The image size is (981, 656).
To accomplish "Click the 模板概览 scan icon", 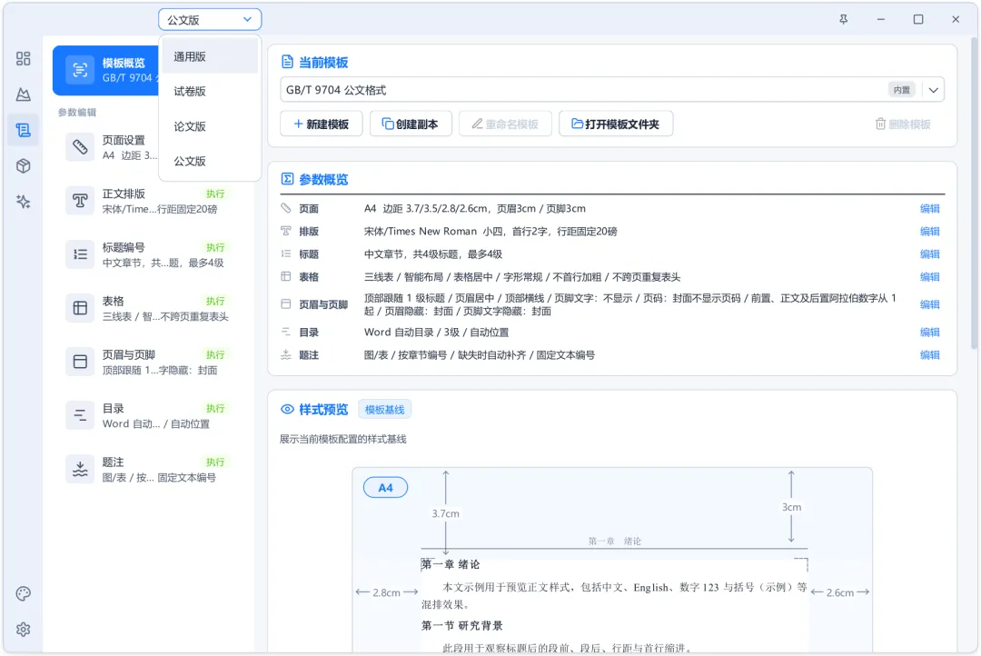I will 80,69.
